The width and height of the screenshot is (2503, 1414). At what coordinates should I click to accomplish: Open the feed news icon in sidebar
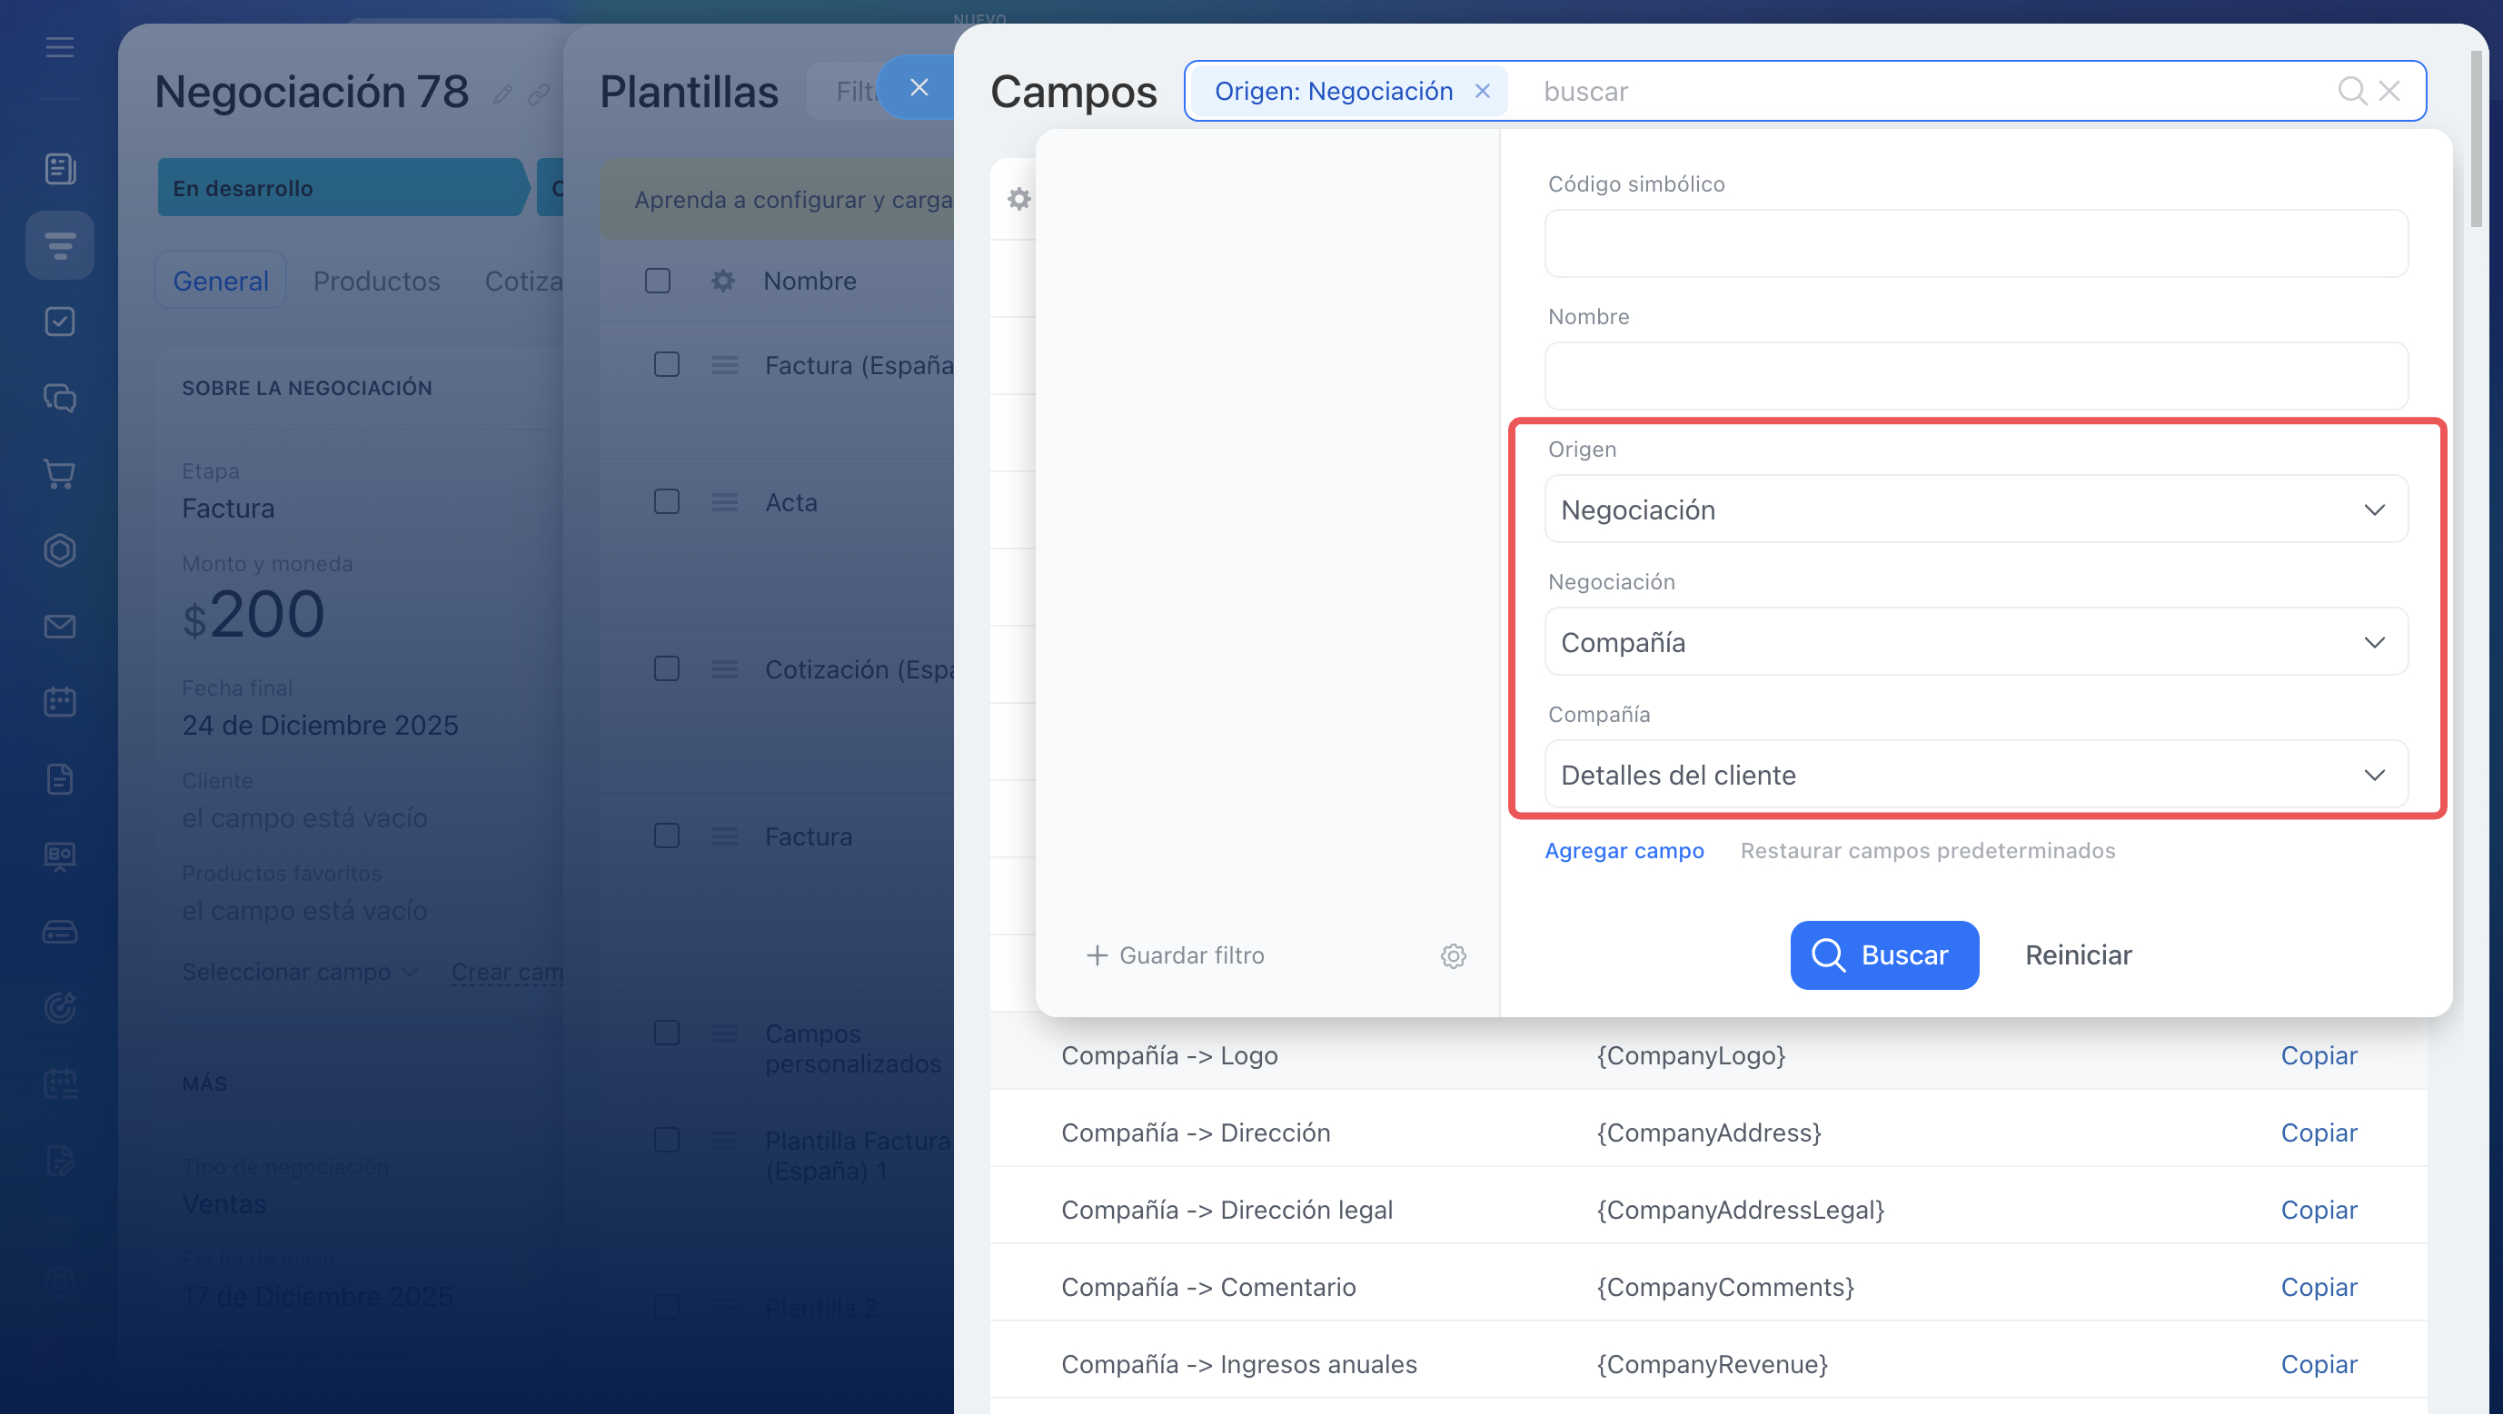coord(59,169)
